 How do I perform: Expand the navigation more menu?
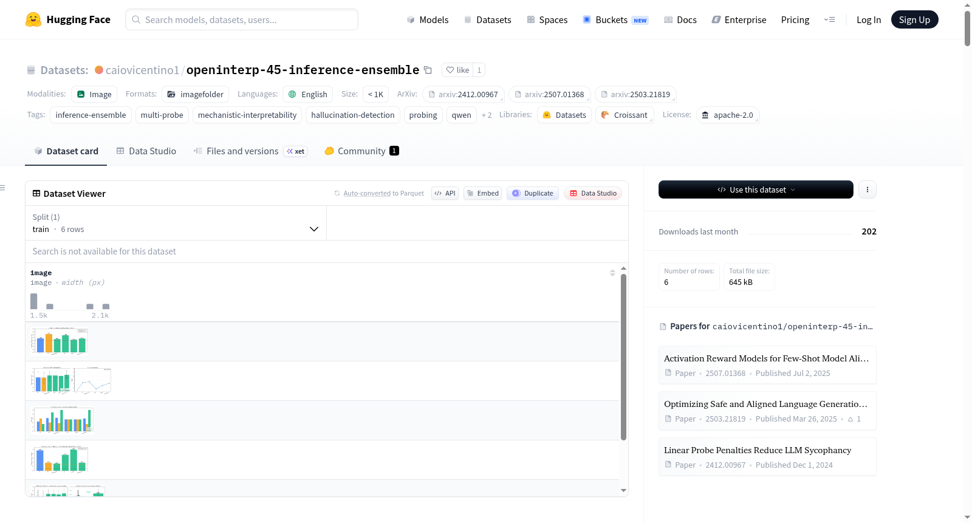[829, 19]
